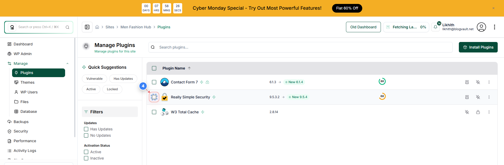Viewport: 504px width, 165px height.
Task: Click deactivate icon for Contact Form 7 row
Action: point(478,82)
